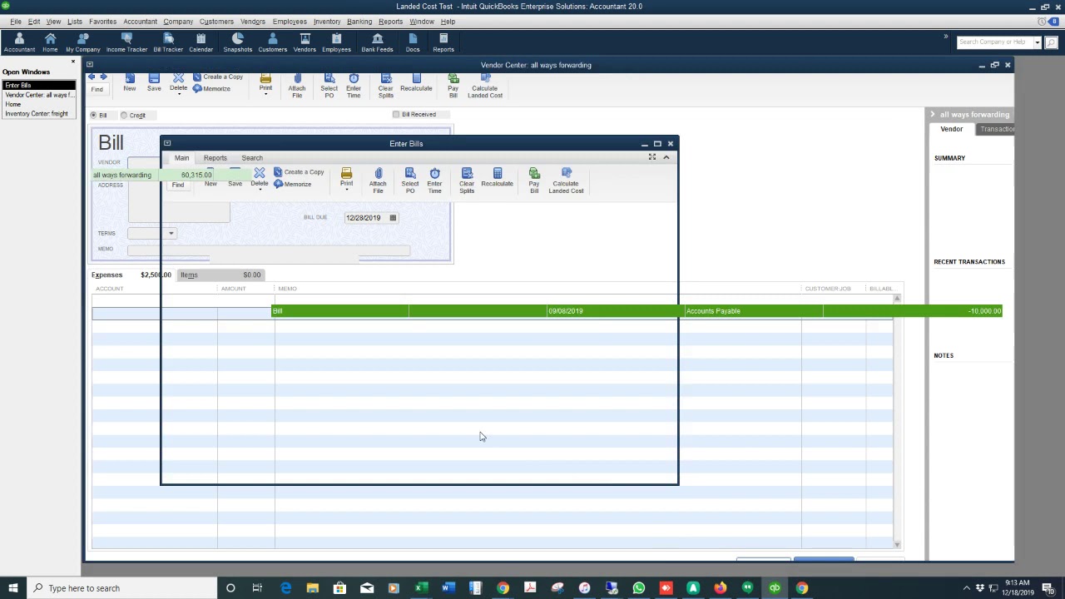Click the Memo input field
Image resolution: width=1065 pixels, height=599 pixels.
coord(268,250)
